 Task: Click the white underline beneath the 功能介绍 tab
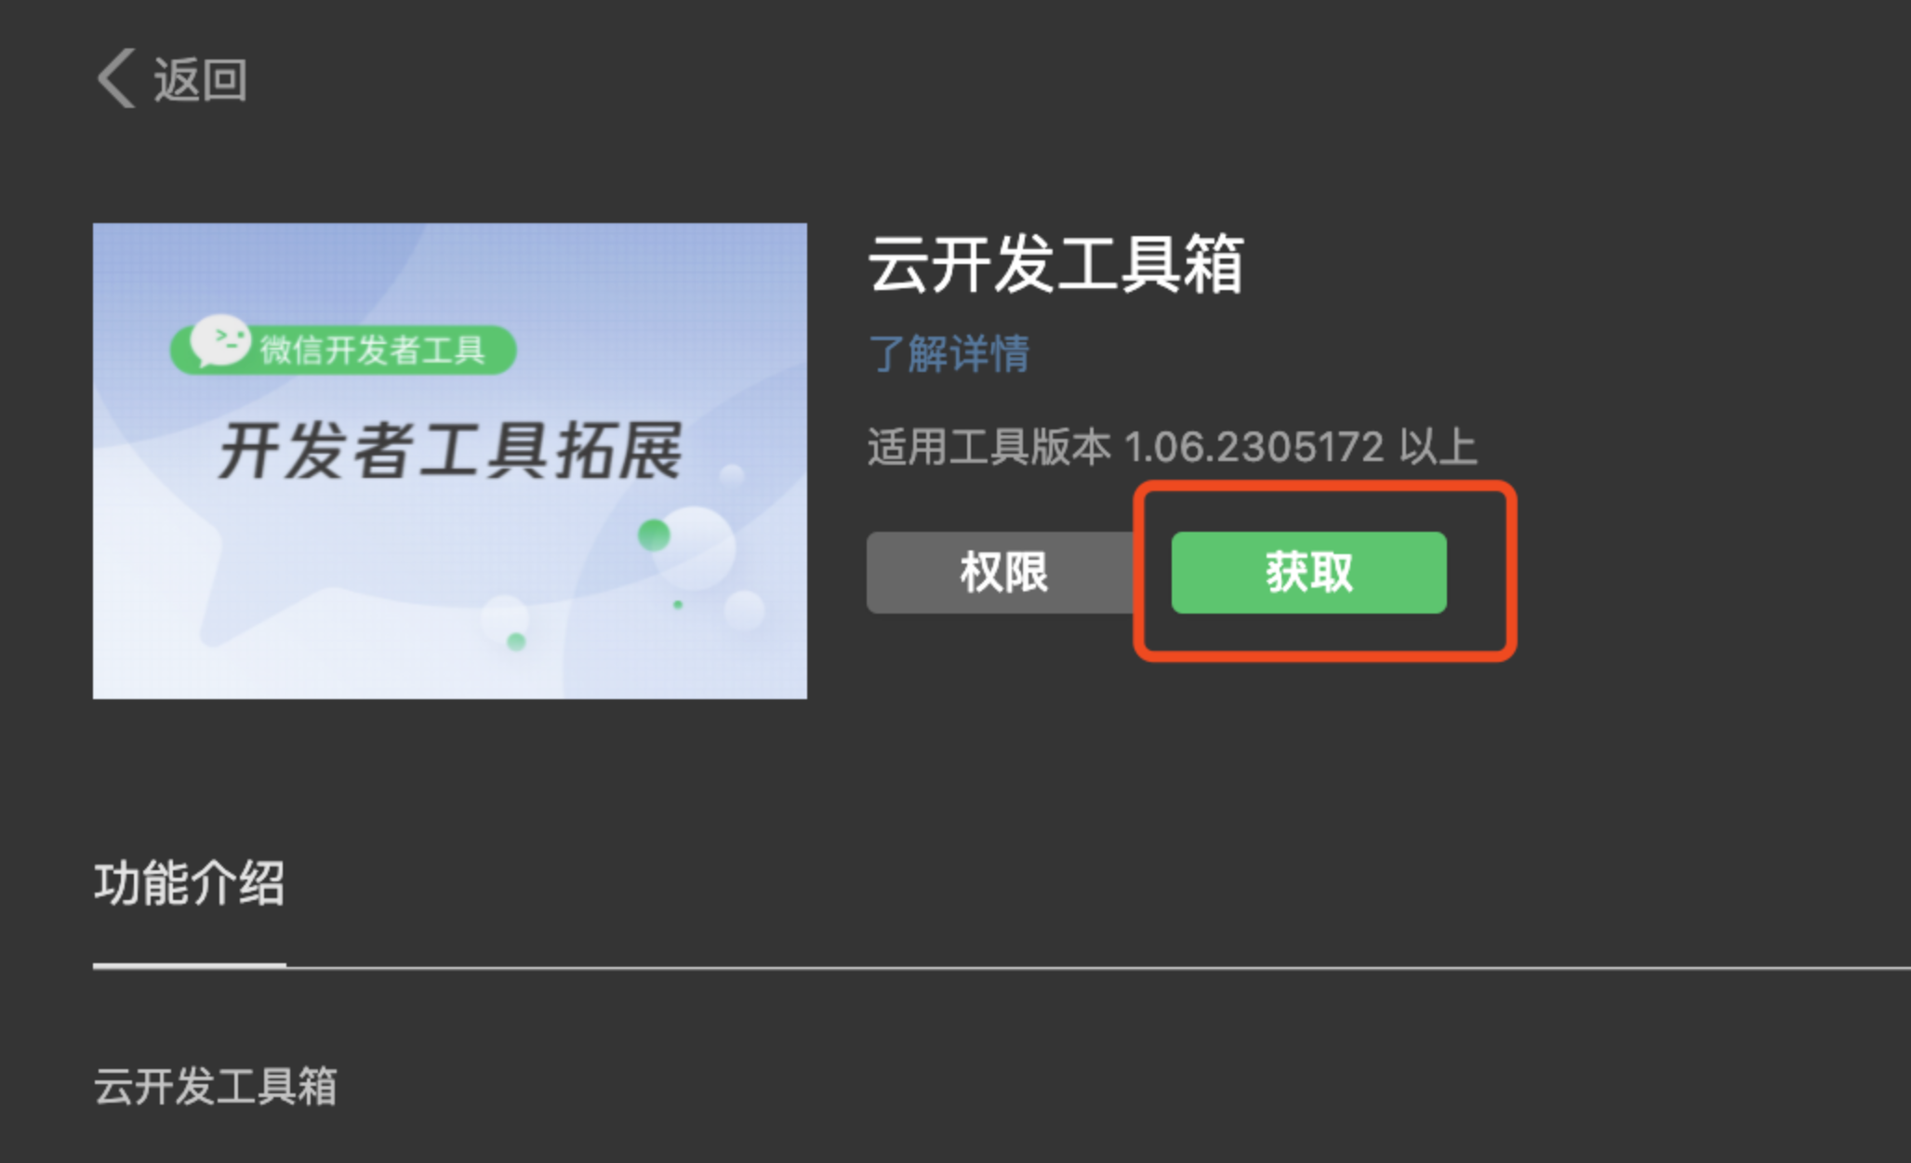coord(189,966)
